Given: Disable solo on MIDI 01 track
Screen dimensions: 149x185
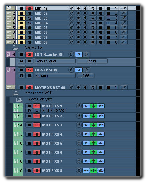Looking at the screenshot, I should pos(29,9).
